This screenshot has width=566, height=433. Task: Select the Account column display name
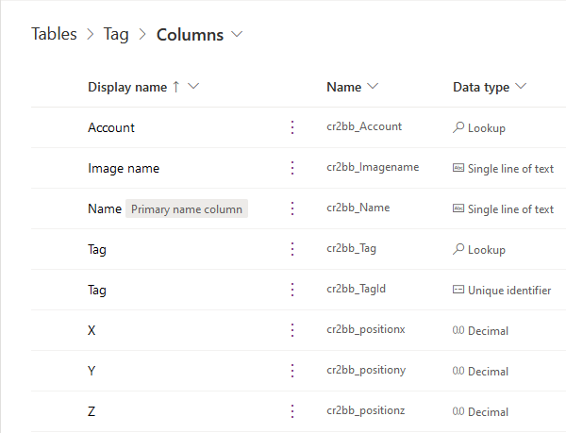click(x=111, y=127)
